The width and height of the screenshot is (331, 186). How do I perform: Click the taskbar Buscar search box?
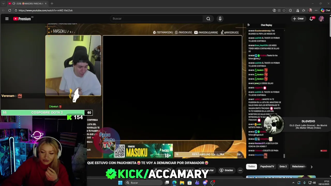(144, 183)
